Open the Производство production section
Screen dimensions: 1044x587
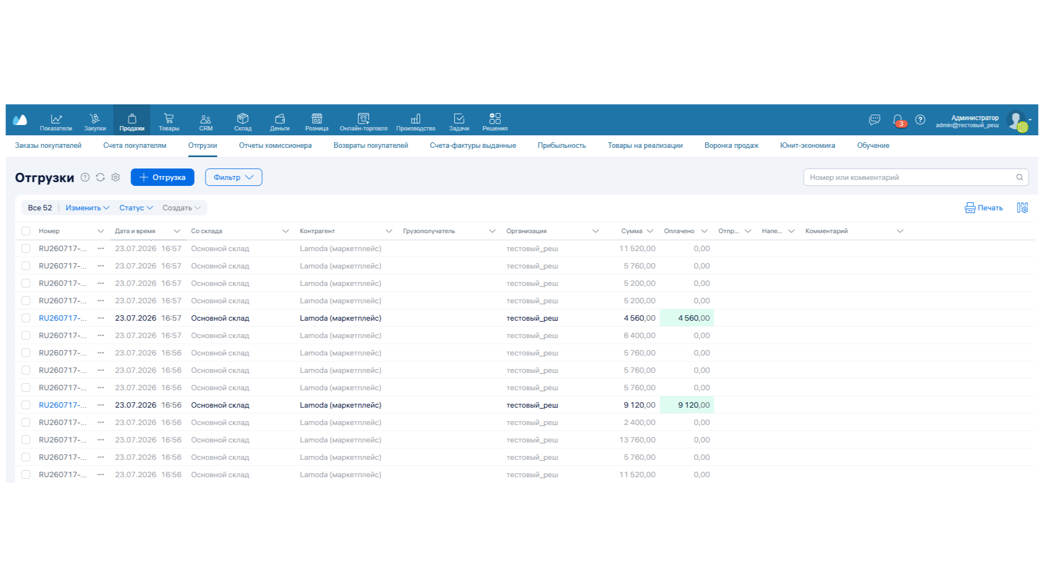tap(415, 122)
